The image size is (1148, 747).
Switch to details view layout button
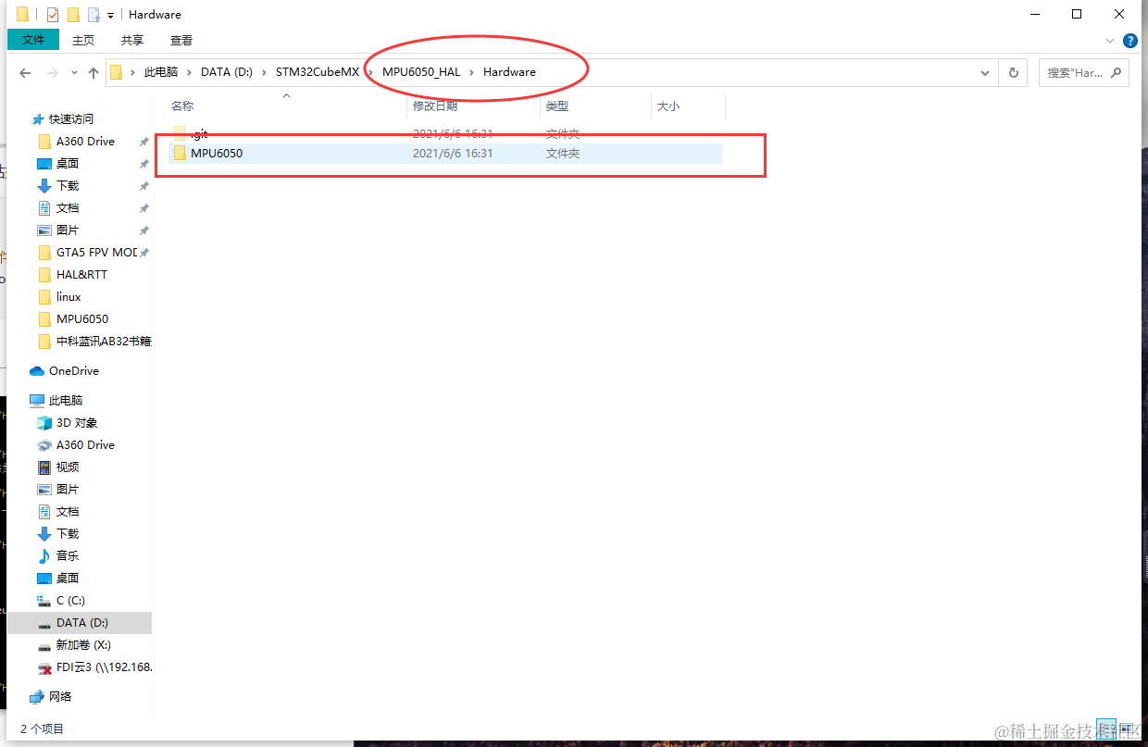click(1105, 728)
